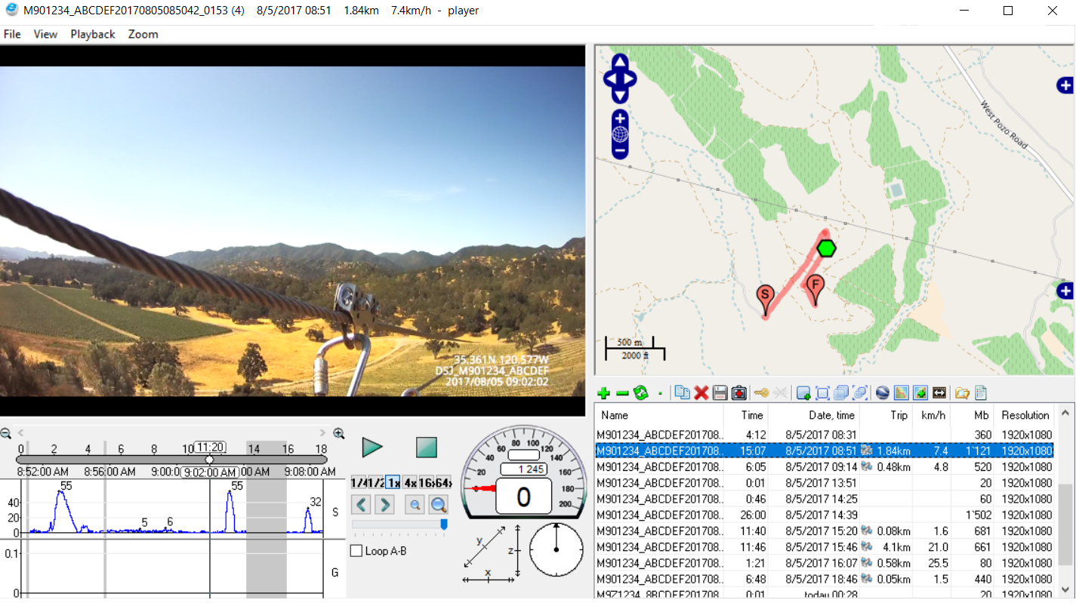This screenshot has width=1076, height=603.
Task: Click the green minus remove-file icon
Action: [622, 393]
